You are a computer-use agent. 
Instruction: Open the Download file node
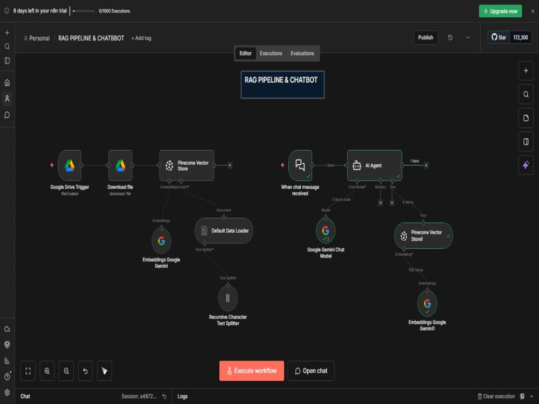coord(120,165)
